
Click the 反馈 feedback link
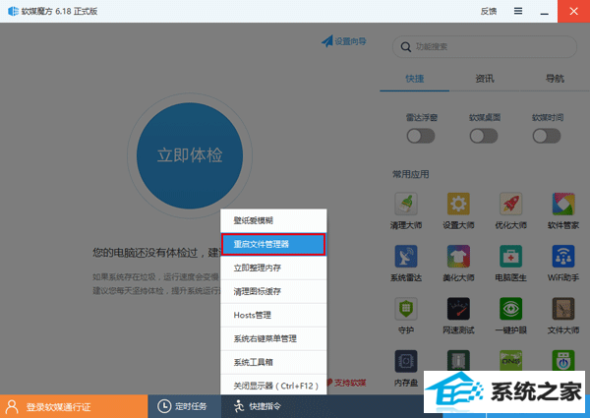(x=489, y=11)
